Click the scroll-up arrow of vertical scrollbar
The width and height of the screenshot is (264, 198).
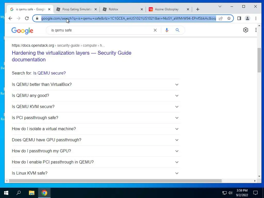pyautogui.click(x=259, y=26)
